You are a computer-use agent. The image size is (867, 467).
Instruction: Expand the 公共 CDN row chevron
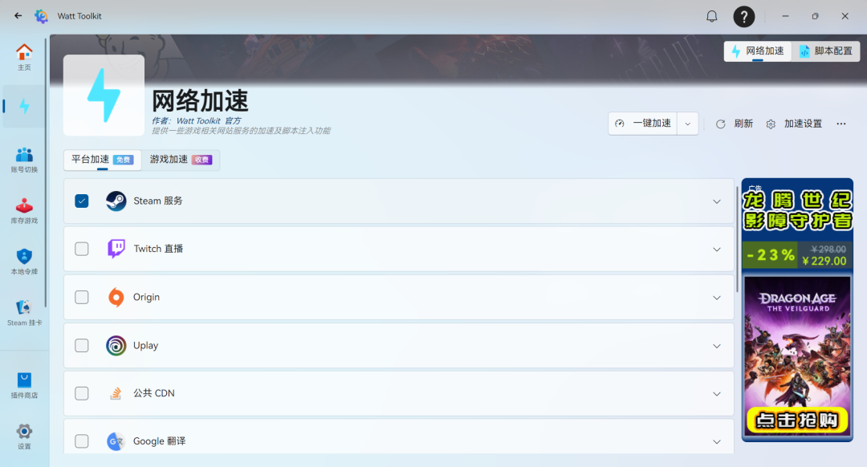coord(717,394)
